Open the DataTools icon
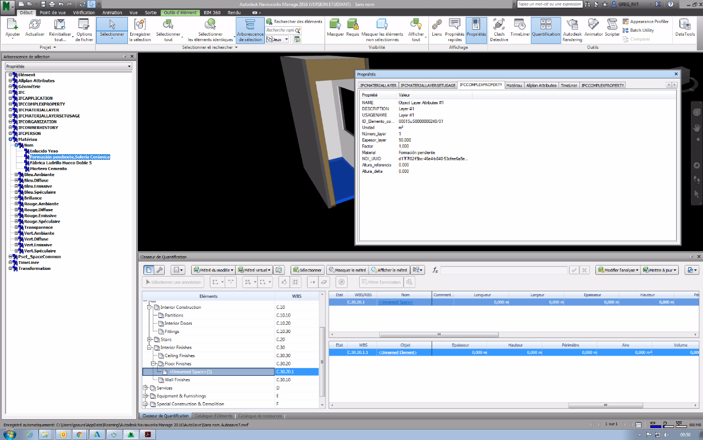The image size is (703, 440). (x=685, y=24)
